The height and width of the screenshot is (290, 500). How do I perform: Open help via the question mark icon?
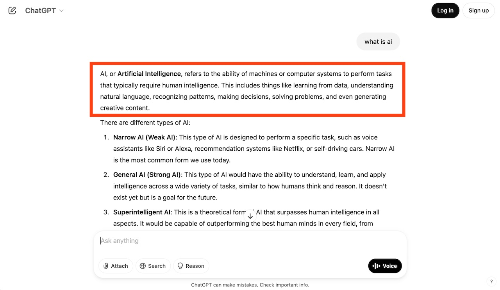point(491,281)
